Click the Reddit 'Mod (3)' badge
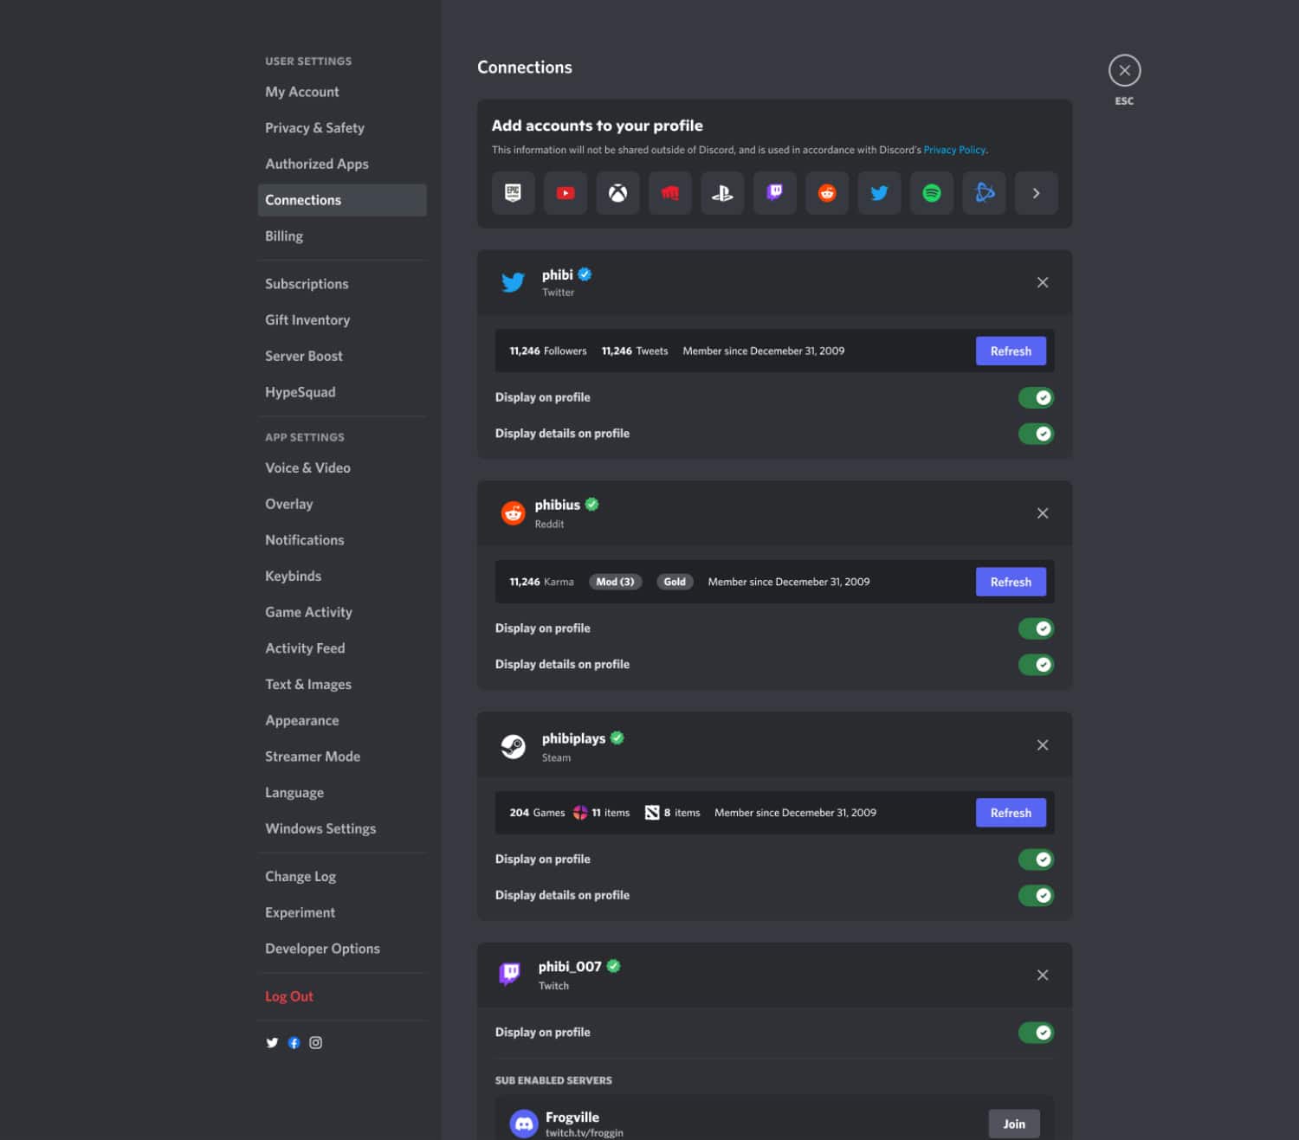 (x=615, y=582)
